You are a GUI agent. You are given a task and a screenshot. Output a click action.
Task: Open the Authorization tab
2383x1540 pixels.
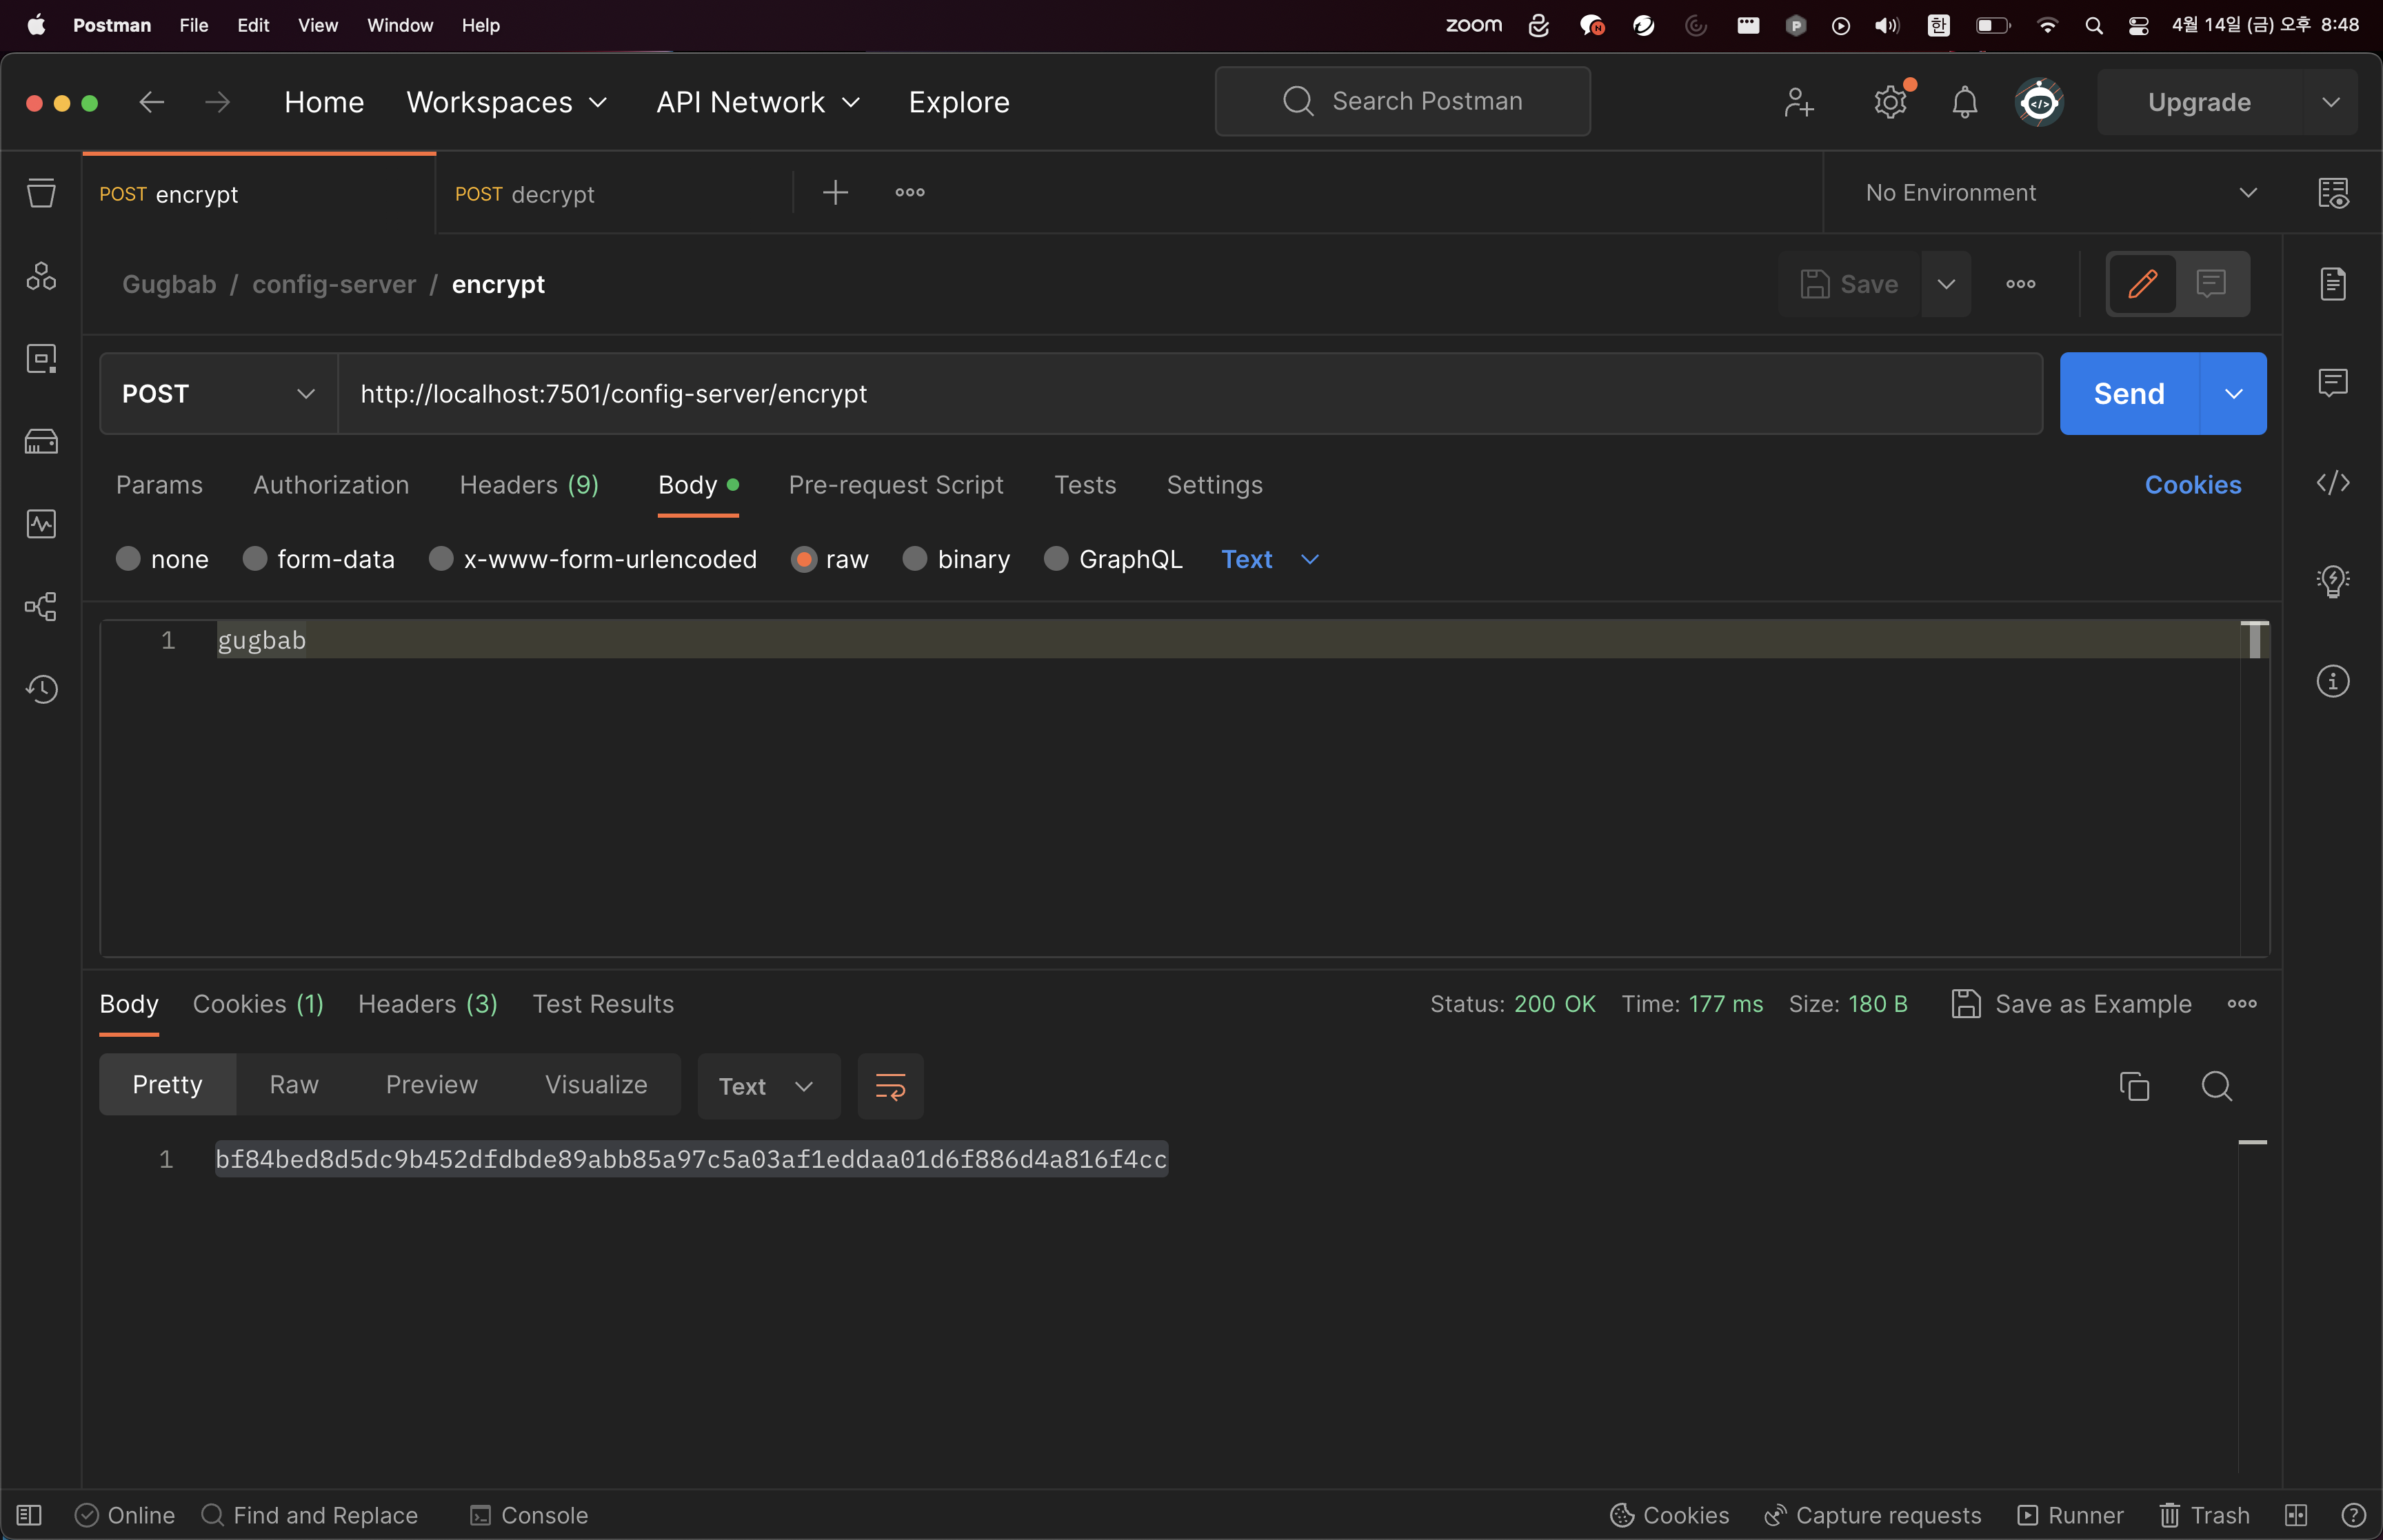coord(331,485)
